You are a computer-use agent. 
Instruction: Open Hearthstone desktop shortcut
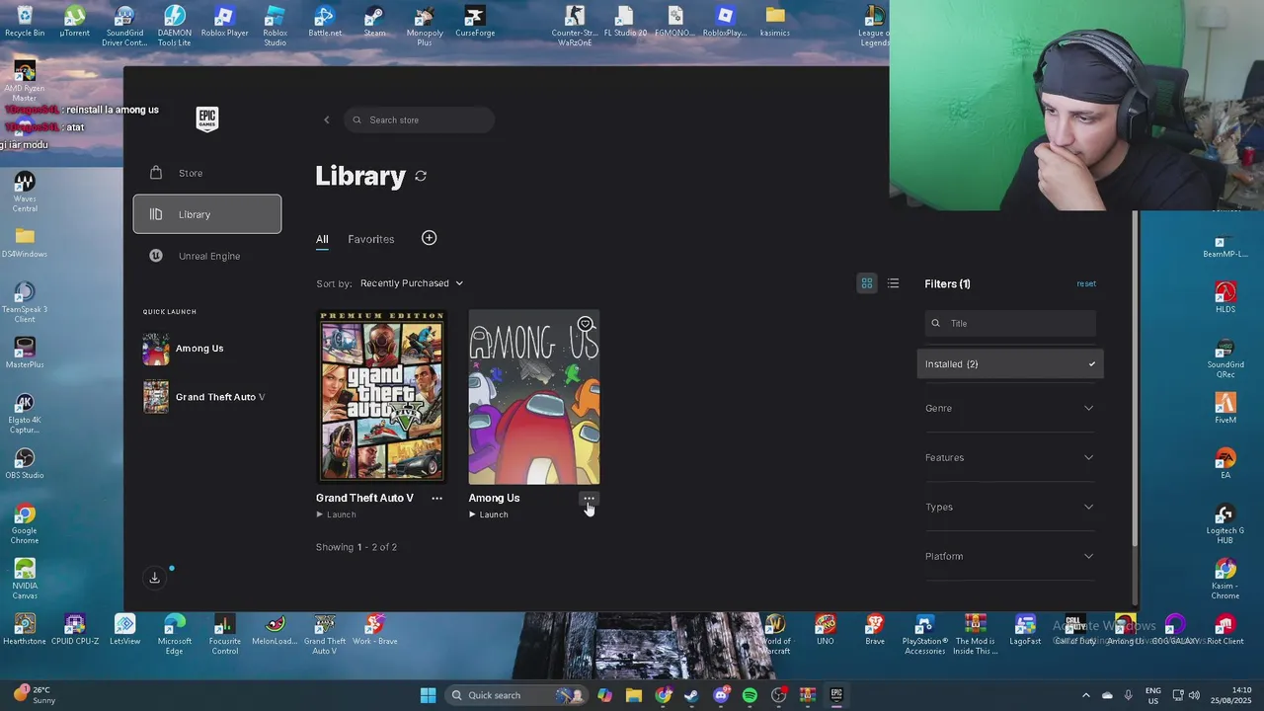(25, 629)
